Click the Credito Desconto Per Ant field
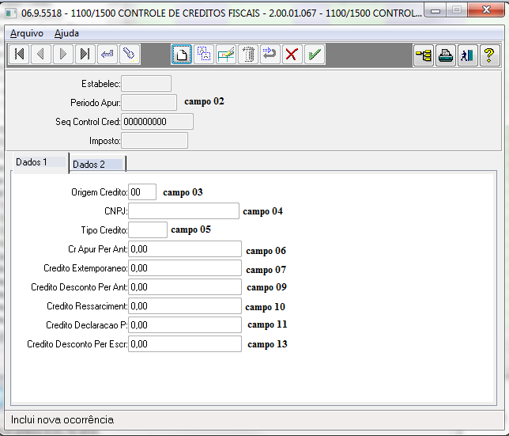The image size is (509, 436). (185, 287)
